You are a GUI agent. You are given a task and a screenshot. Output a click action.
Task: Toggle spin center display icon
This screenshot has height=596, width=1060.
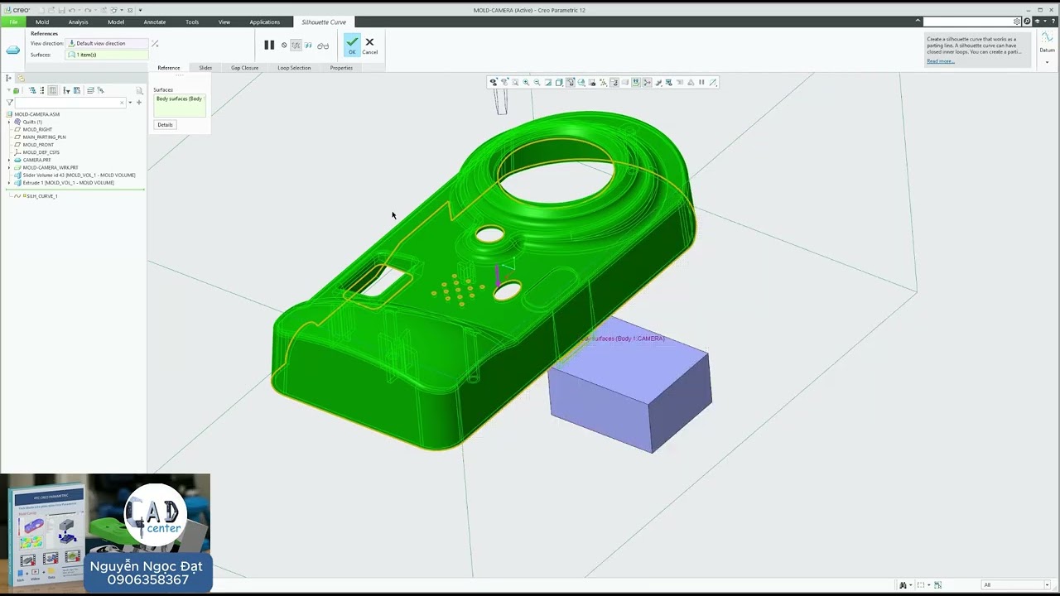click(x=647, y=82)
